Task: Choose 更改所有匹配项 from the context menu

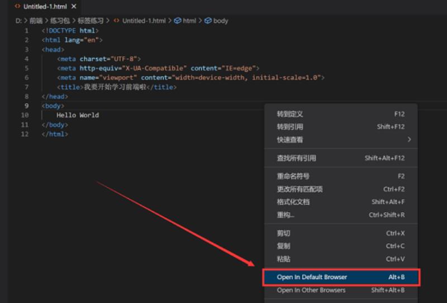Action: coord(341,189)
